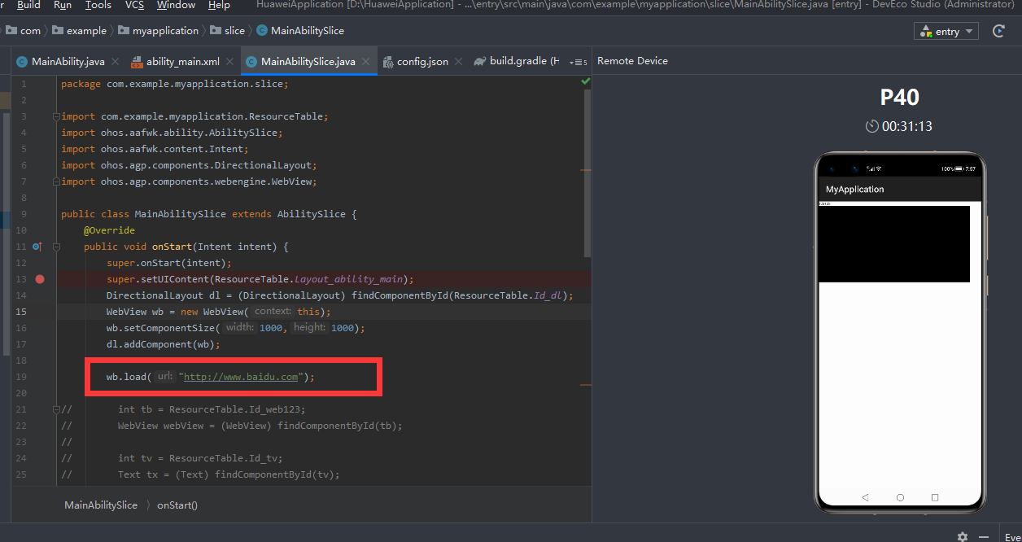The width and height of the screenshot is (1022, 542).
Task: Click the baidu.com URL string on line 19
Action: click(x=240, y=377)
